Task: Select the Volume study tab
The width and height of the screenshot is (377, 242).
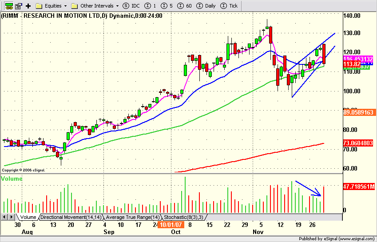Action: 28,217
